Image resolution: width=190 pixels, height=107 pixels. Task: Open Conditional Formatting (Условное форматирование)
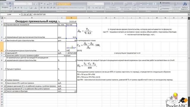tap(112, 6)
